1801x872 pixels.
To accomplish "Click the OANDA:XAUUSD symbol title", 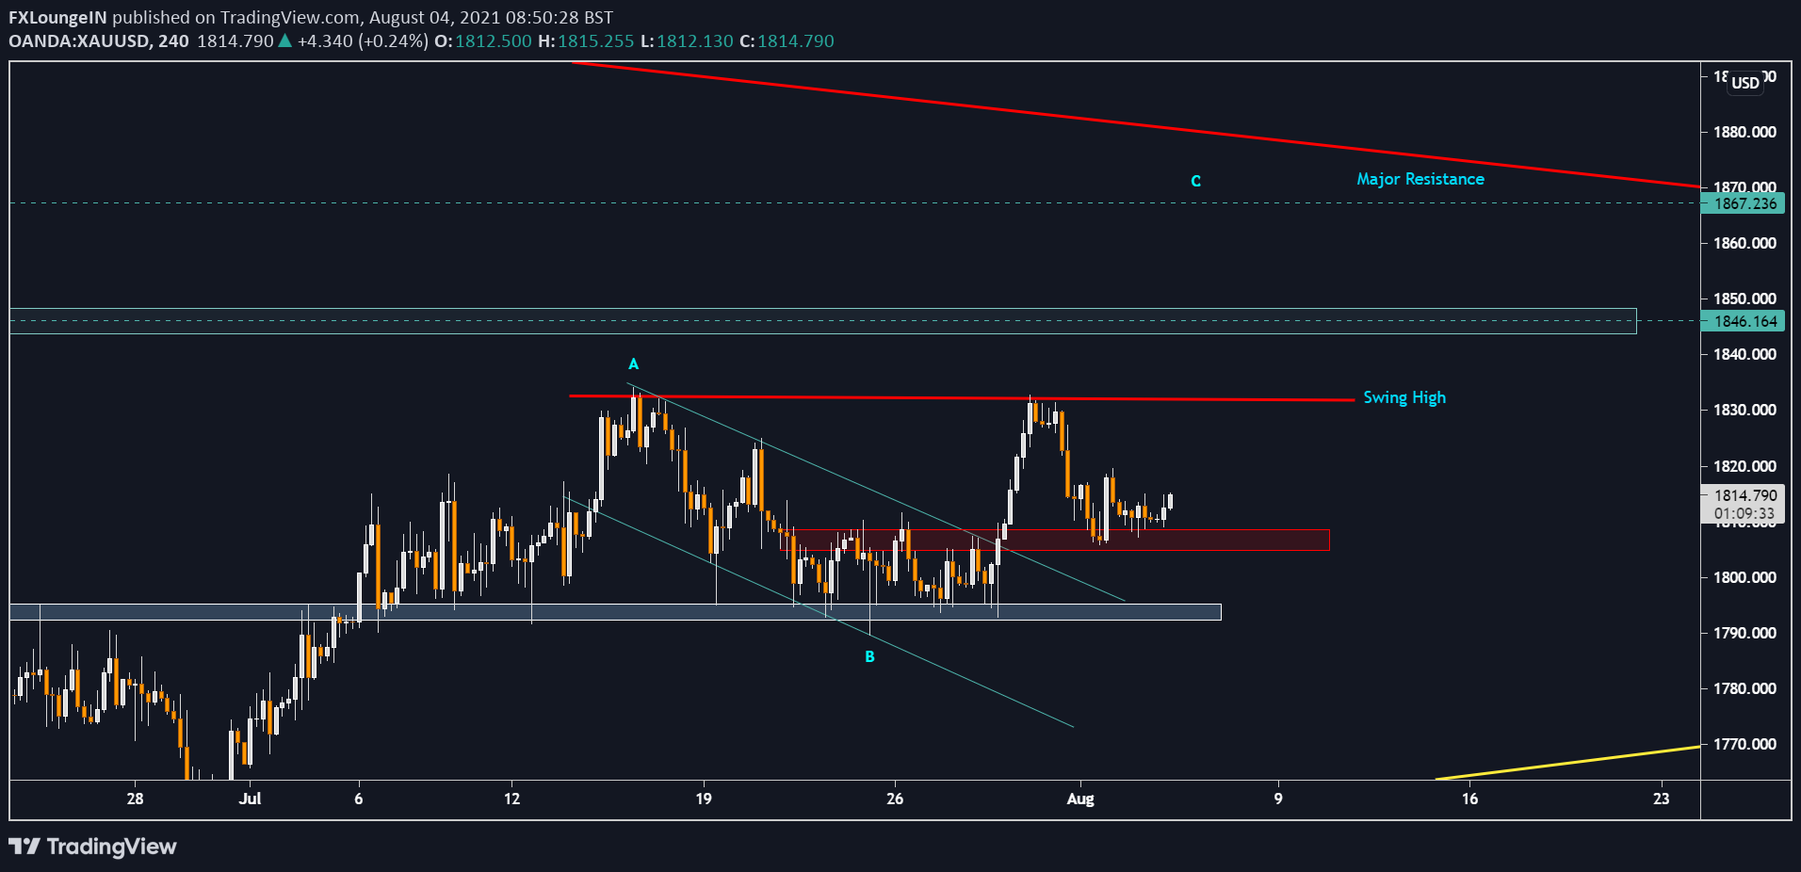I will [x=78, y=41].
